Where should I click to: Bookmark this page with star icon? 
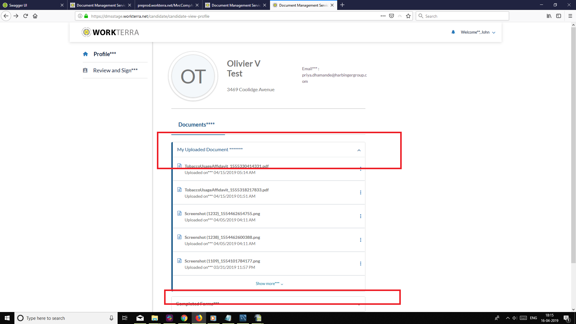(x=408, y=16)
